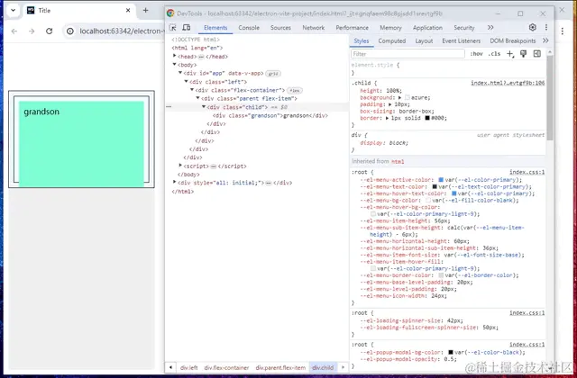Toggle the device toolbar icon

187,28
